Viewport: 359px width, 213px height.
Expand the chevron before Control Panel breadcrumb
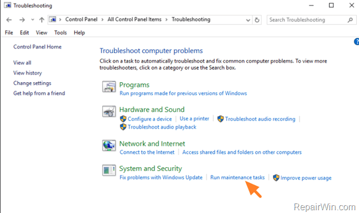[60, 20]
